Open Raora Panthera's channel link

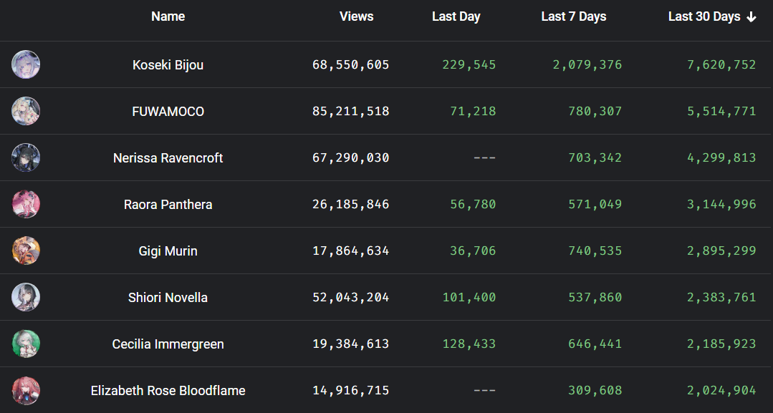(x=168, y=204)
